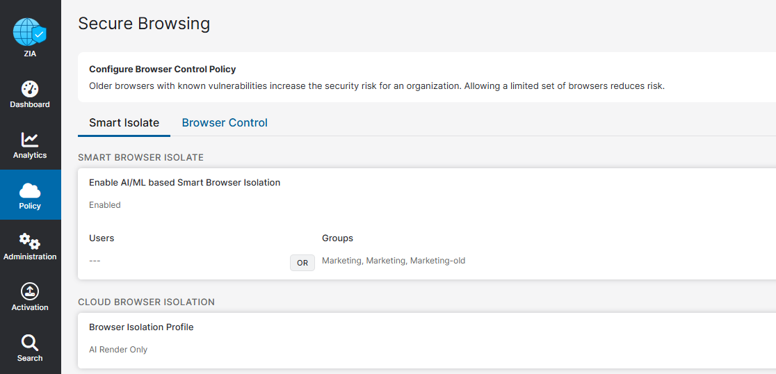This screenshot has width=776, height=374.
Task: Click the Browser Isolation Profile label
Action: 141,327
